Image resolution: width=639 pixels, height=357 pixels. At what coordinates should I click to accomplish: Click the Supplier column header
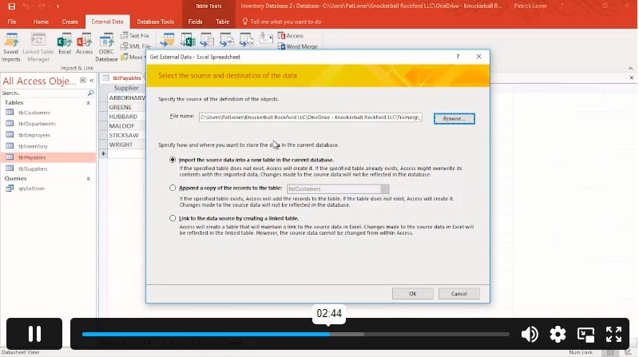[x=126, y=88]
